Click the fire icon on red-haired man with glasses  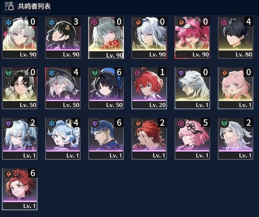[x=138, y=123]
